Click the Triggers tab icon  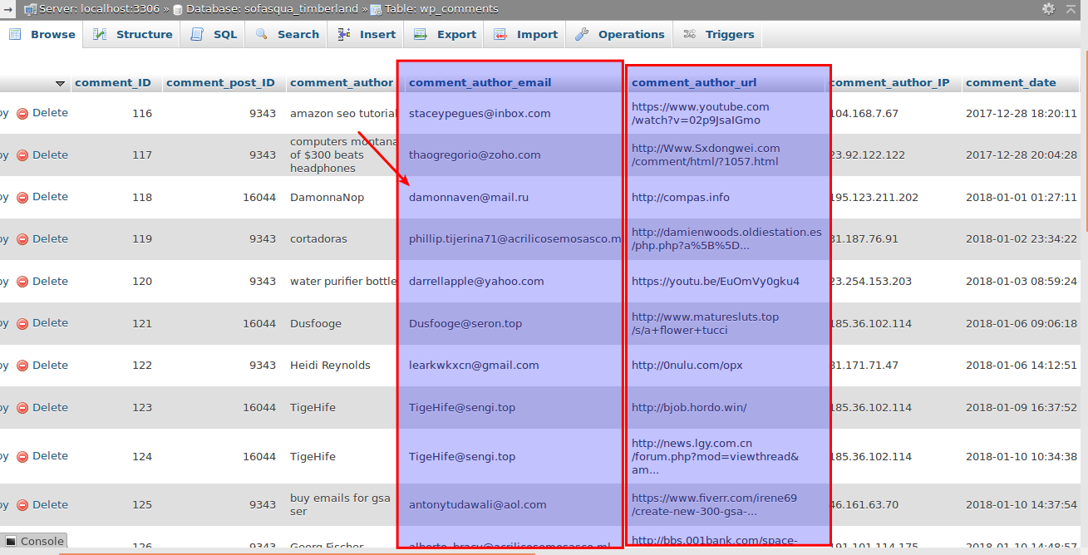689,35
